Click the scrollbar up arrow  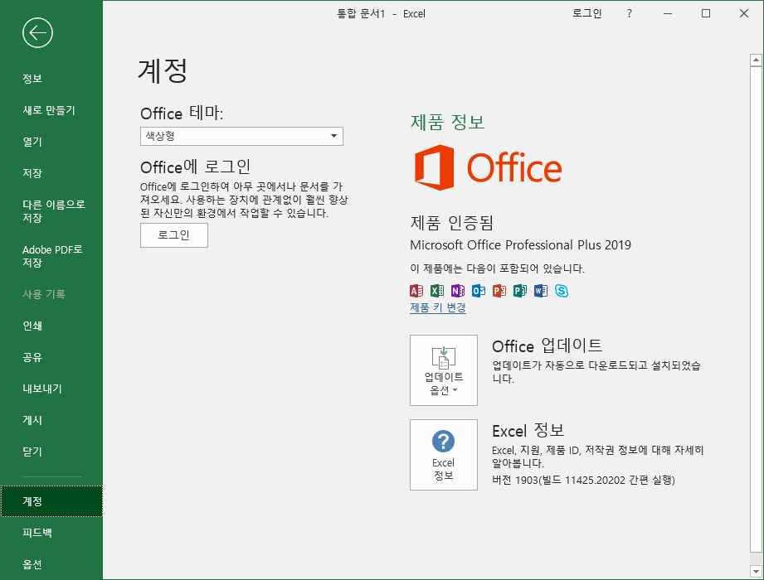[756, 60]
